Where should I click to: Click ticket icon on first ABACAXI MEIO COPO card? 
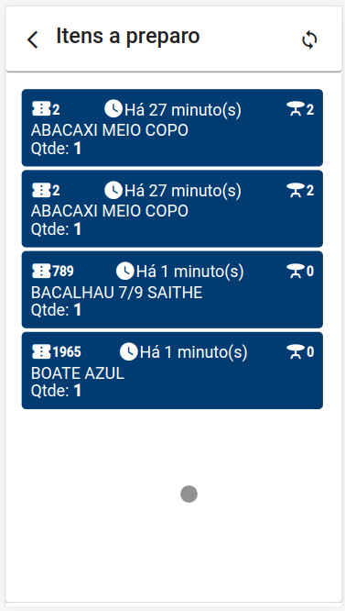41,110
